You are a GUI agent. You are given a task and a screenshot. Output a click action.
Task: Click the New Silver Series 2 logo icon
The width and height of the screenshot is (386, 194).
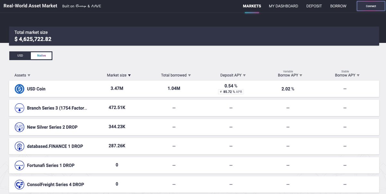click(20, 127)
